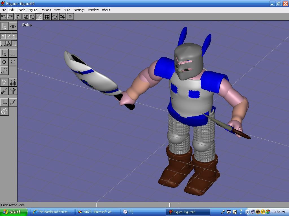Switch to The-Battlefield Forum taskbar window
The width and height of the screenshot is (289, 216).
(52, 212)
